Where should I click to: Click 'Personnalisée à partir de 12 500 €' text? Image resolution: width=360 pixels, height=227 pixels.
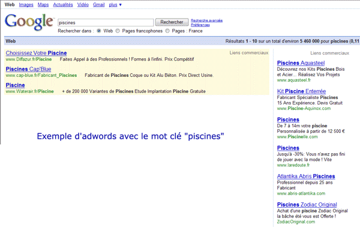(311, 132)
